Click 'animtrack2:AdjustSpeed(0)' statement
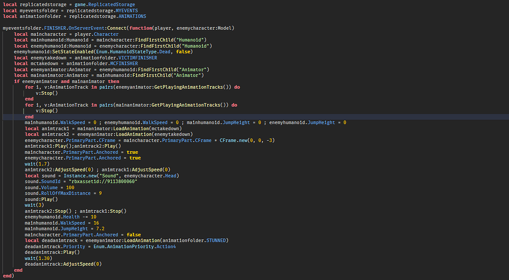The width and height of the screenshot is (509, 280). click(60, 170)
